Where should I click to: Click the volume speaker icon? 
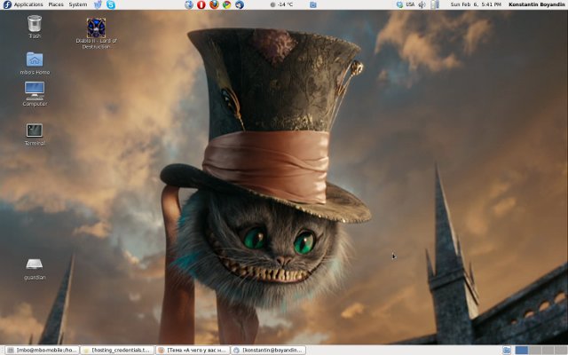pos(422,4)
